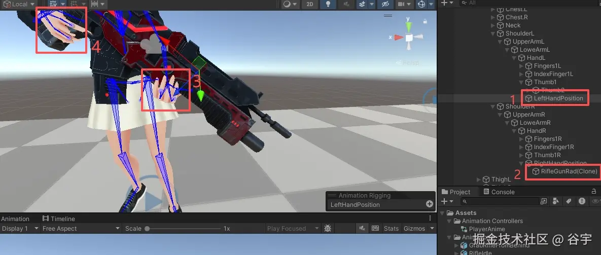601x255 pixels.
Task: Collapse UpperArmL node
Action: pyautogui.click(x=500, y=42)
